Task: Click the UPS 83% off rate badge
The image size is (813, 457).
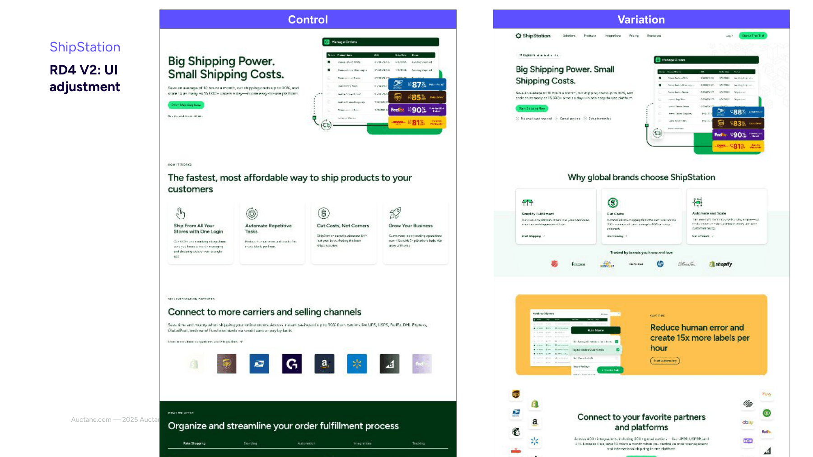Action: pos(738,123)
